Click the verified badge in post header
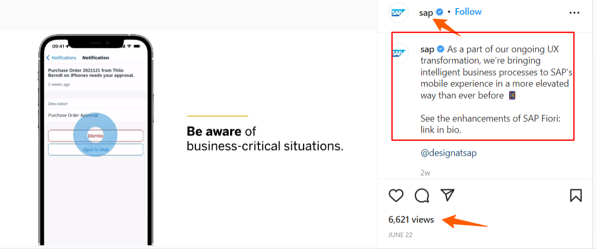The width and height of the screenshot is (596, 249). [440, 12]
